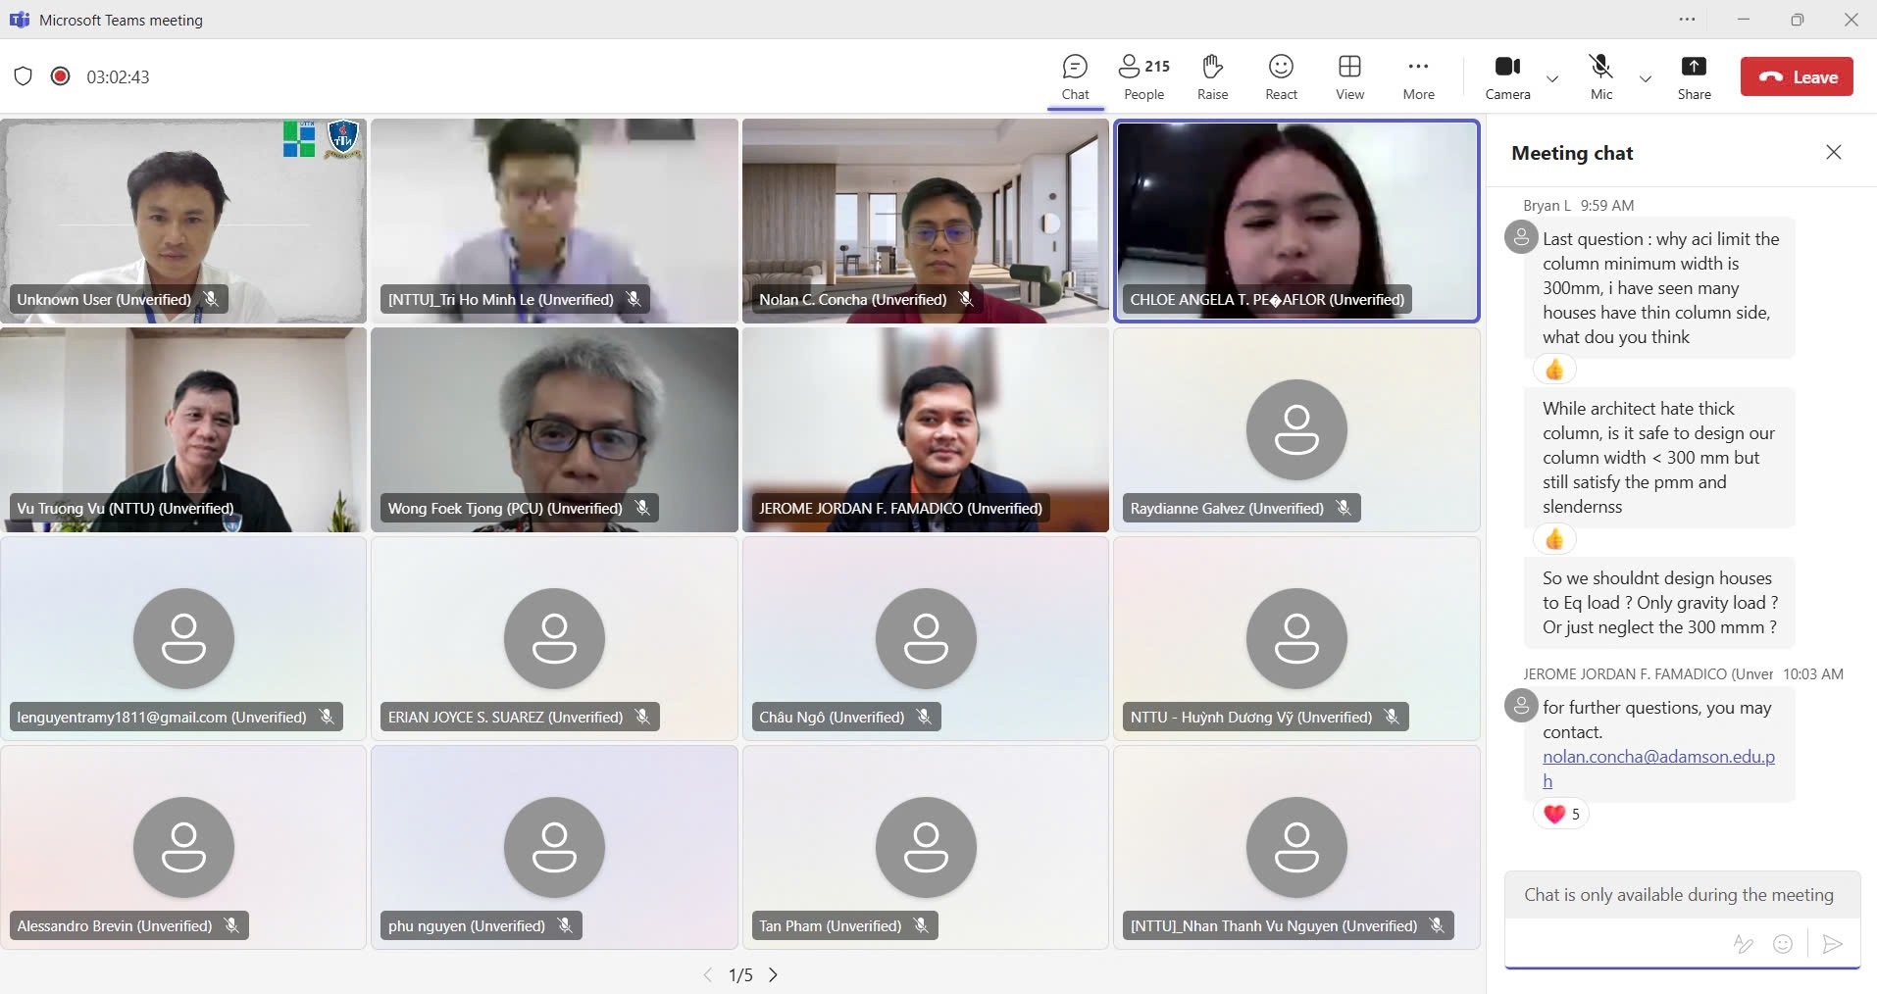
Task: Click Jerome Jordan's chat avatar icon
Action: click(1521, 706)
